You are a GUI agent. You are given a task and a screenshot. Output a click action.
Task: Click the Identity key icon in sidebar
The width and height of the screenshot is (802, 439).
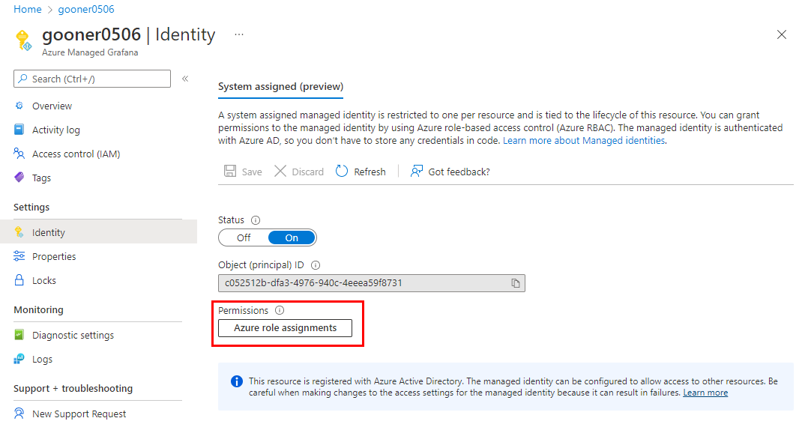pyautogui.click(x=19, y=232)
